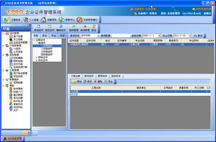Click the 查询数据 input field
This screenshot has height=142, width=216.
pos(121,36)
